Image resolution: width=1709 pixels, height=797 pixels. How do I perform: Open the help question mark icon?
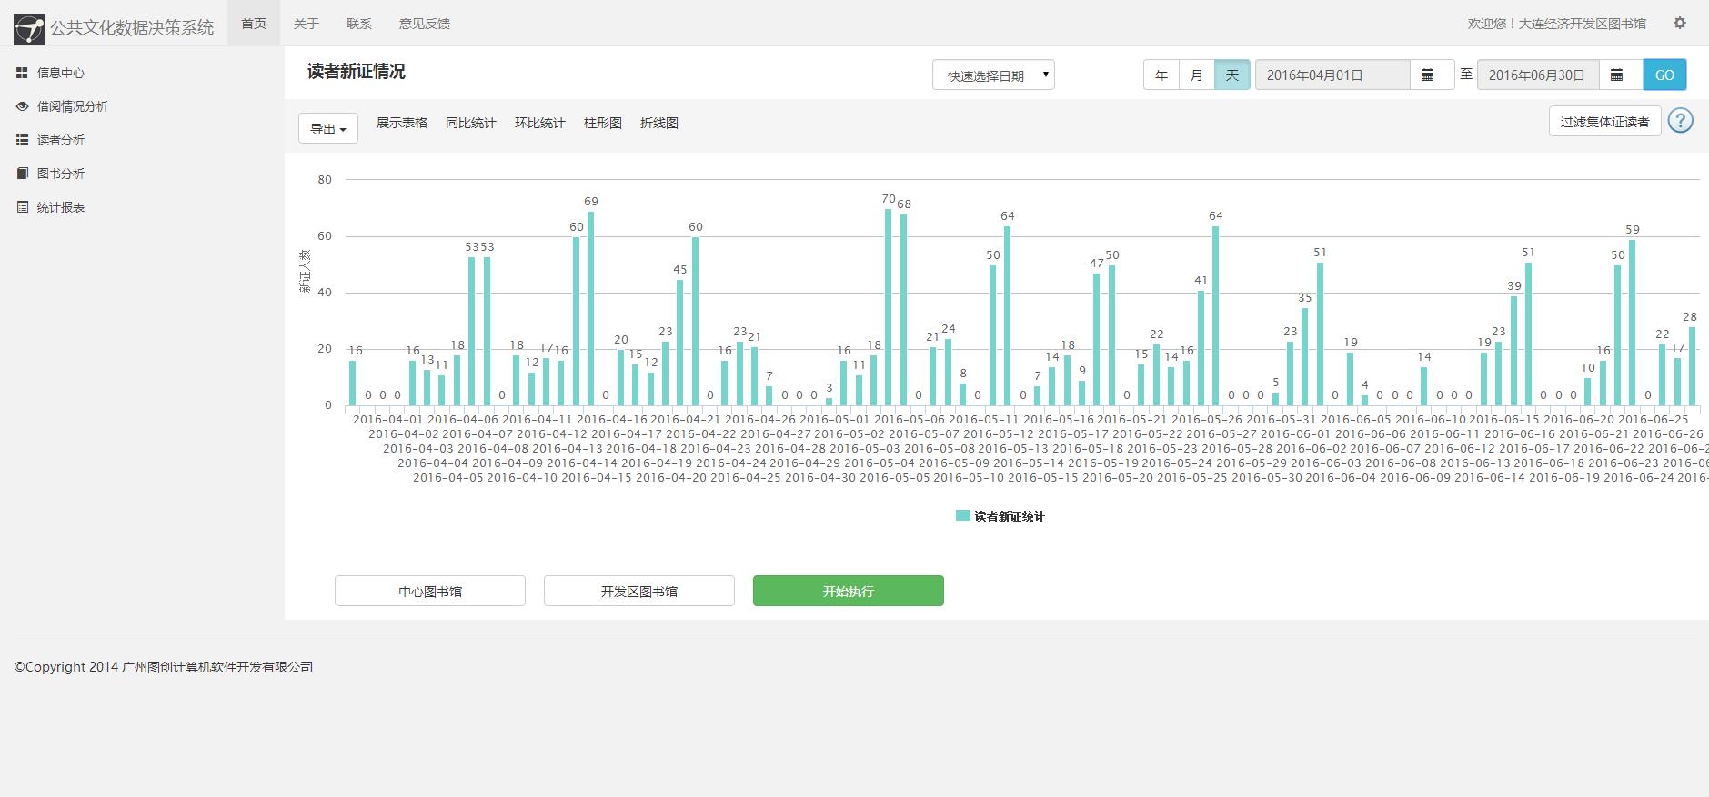[x=1681, y=121]
